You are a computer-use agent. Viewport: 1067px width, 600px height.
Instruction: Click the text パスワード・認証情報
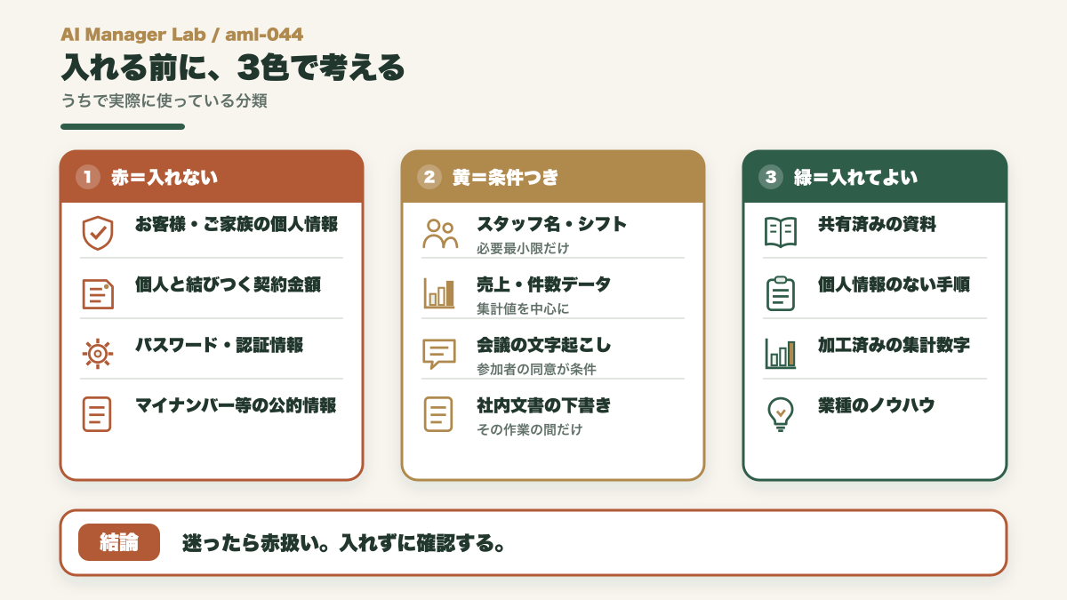pos(219,345)
